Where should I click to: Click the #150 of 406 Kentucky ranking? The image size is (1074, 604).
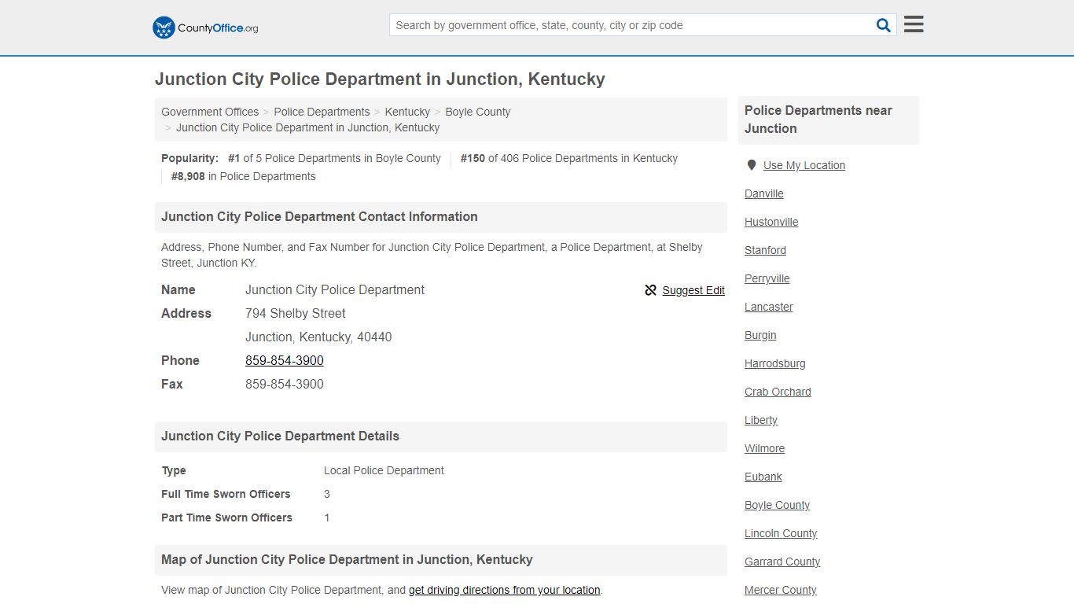pos(569,158)
